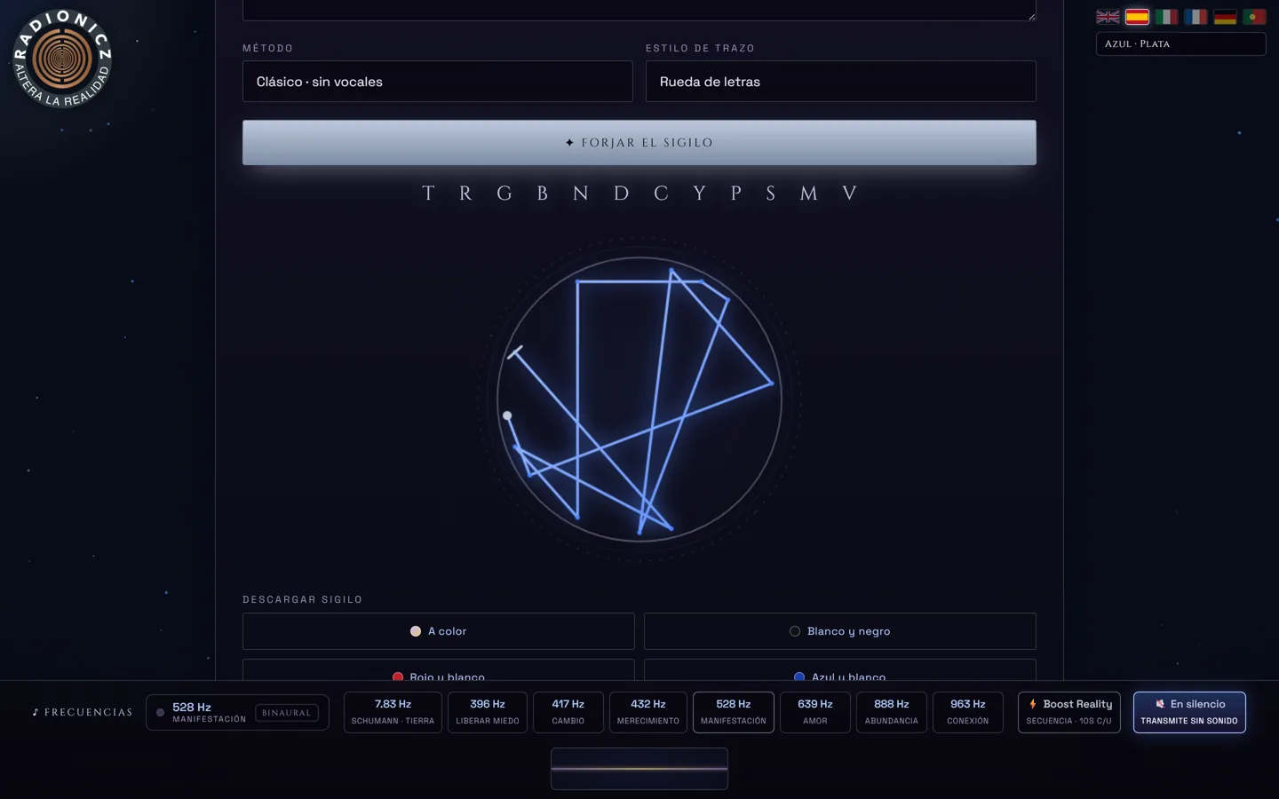Click the generated sigil drawing

pyautogui.click(x=639, y=399)
